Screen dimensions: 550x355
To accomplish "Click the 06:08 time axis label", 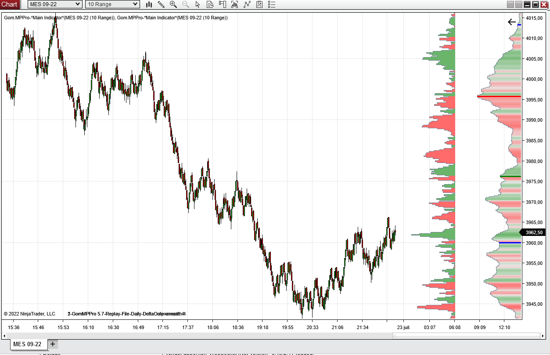I will coord(455,327).
